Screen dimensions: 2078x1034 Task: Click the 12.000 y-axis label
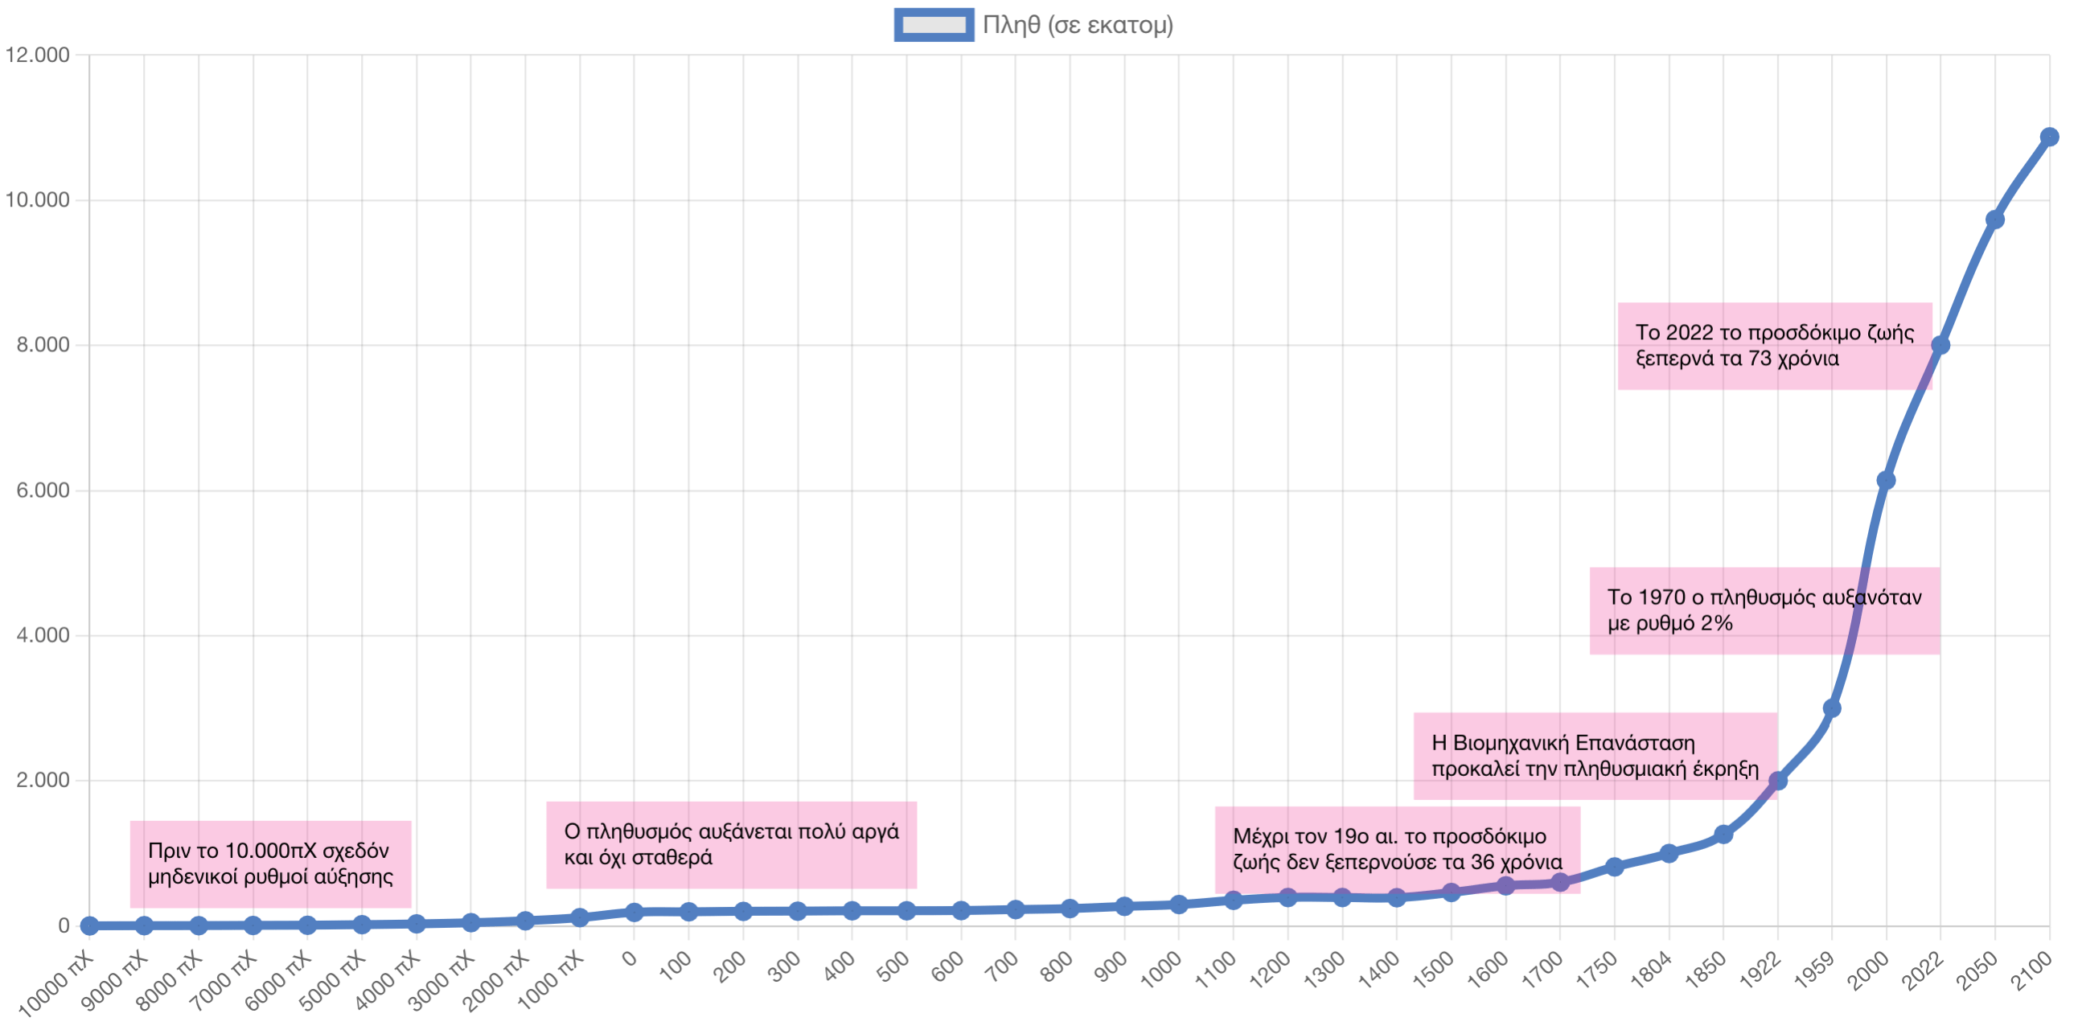coord(38,55)
